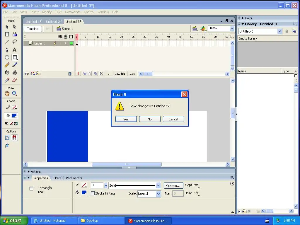Click the No Color icon in Colors
The image size is (300, 225).
[x=11, y=123]
